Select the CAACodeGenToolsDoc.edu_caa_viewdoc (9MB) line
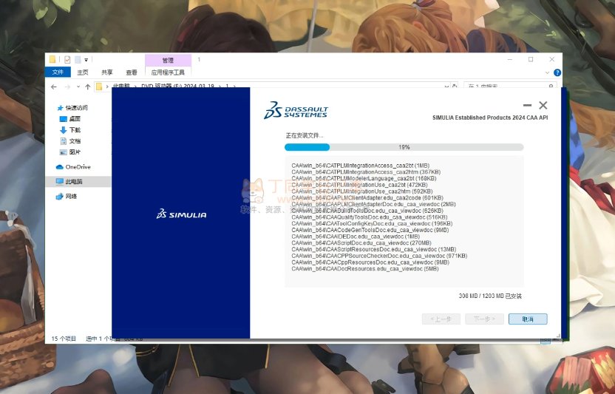Screen dimensions: 615x394 370,230
